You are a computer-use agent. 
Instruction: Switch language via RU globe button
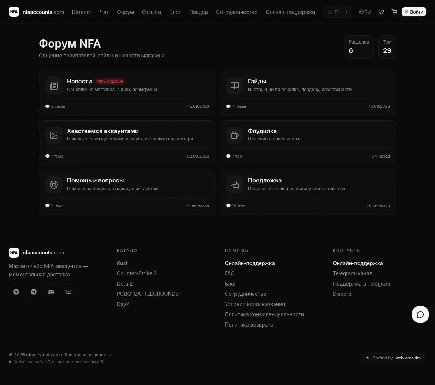(x=365, y=12)
